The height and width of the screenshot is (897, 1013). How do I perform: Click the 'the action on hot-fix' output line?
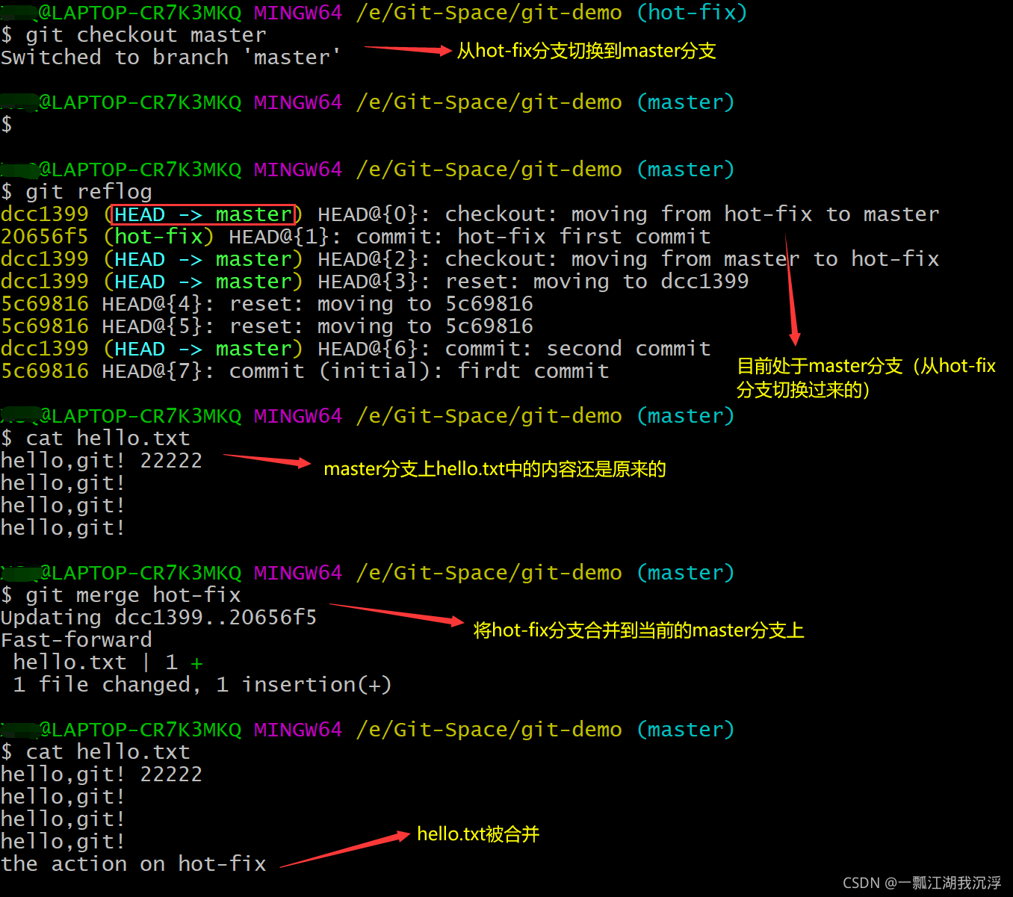point(134,864)
